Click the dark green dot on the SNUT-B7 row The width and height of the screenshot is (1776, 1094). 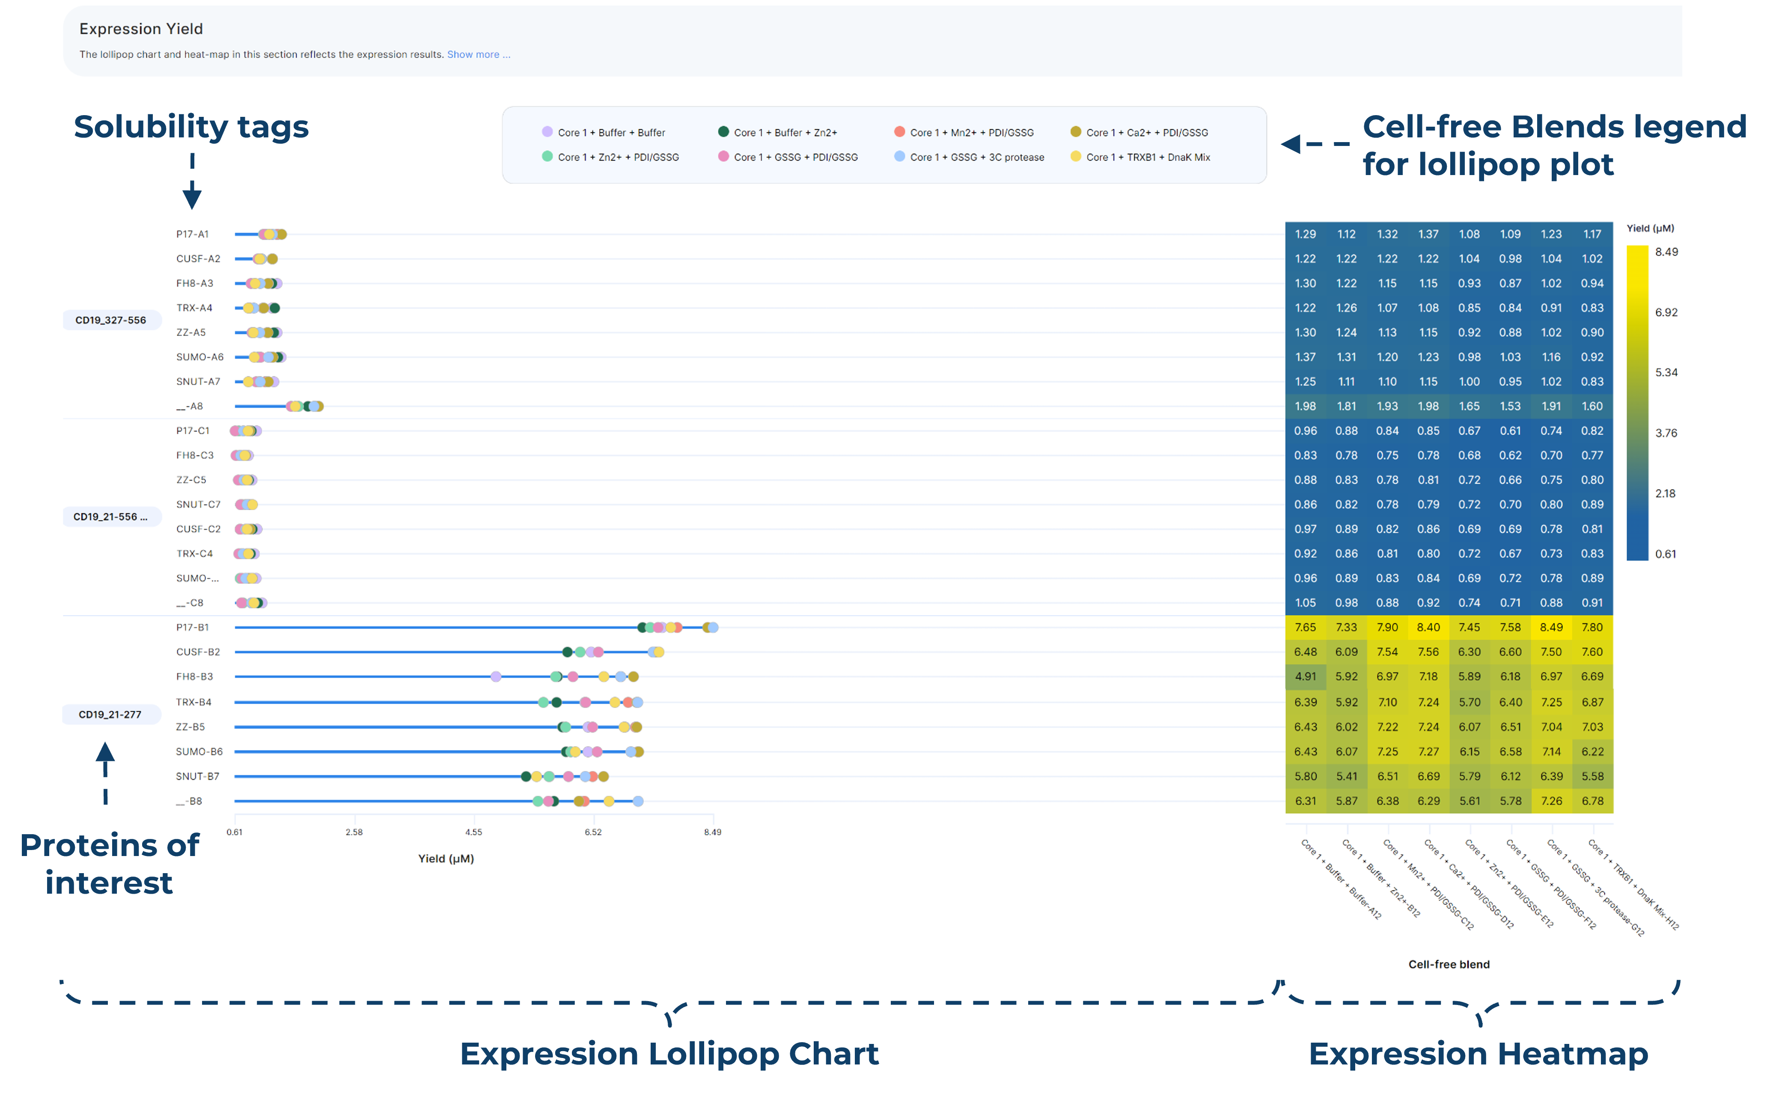(x=526, y=776)
